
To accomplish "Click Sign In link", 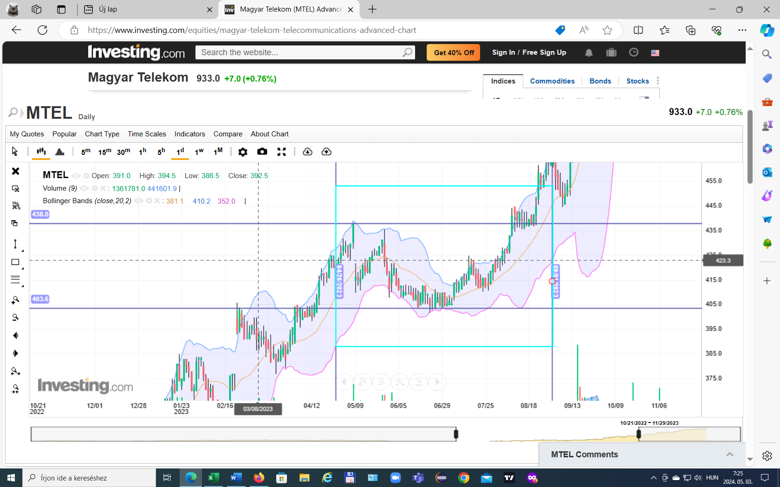I will [x=504, y=52].
